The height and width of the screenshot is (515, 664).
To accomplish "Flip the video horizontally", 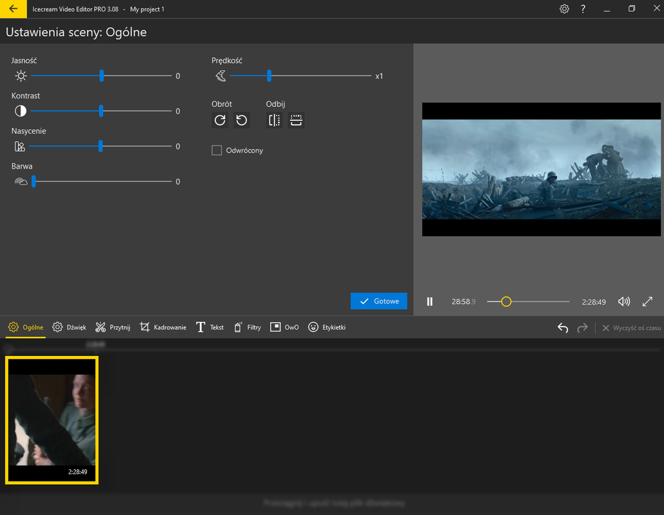I will tap(275, 120).
